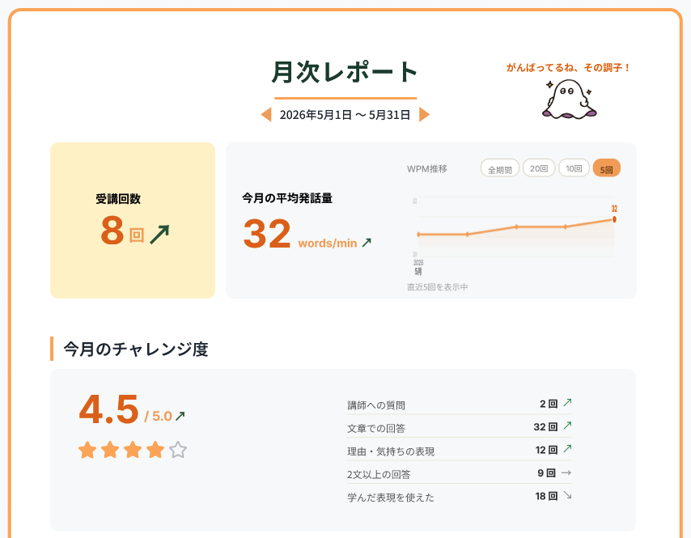Click the 2 回 count value
Image resolution: width=691 pixels, height=538 pixels.
(549, 404)
